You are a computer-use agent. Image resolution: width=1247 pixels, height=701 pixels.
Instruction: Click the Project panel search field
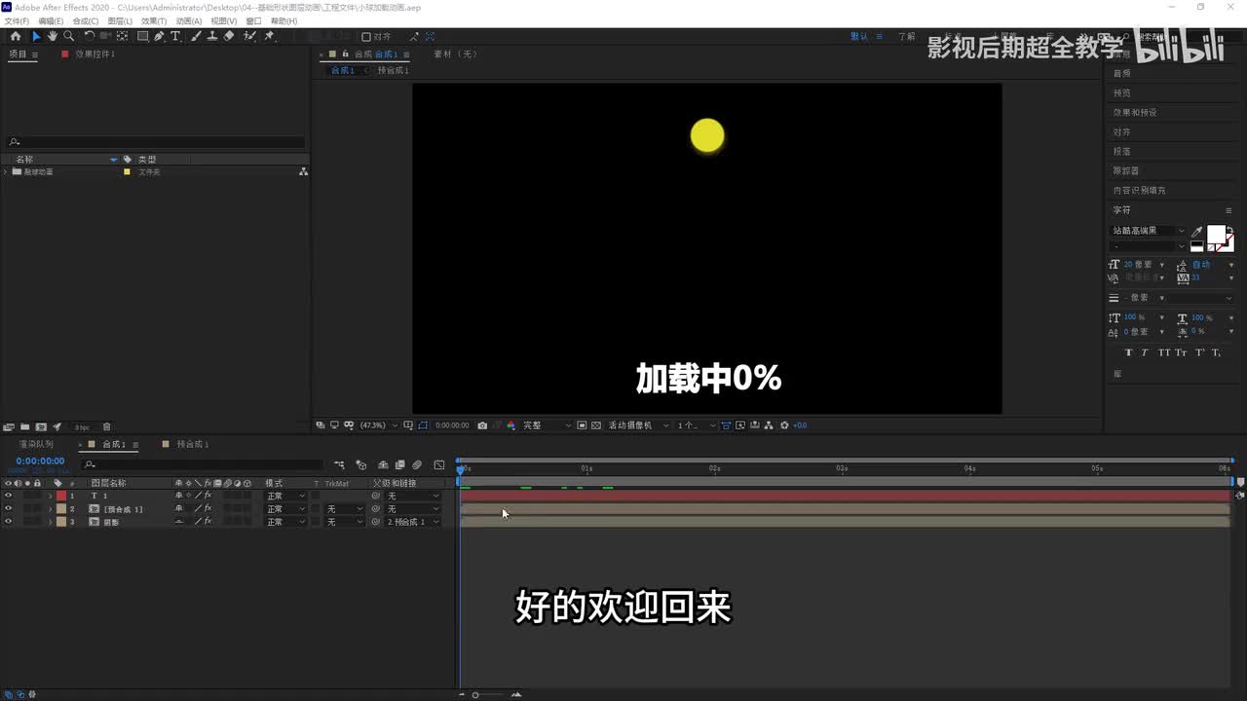pyautogui.click(x=156, y=142)
